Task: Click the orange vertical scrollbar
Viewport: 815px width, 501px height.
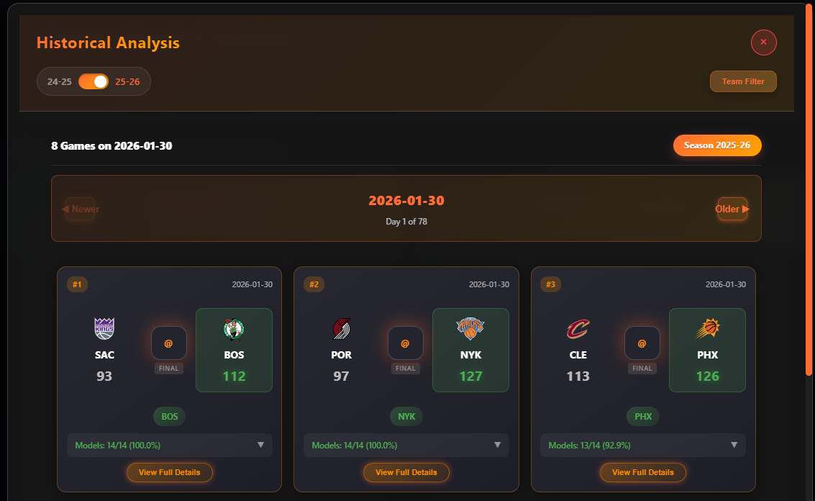Action: tap(809, 190)
